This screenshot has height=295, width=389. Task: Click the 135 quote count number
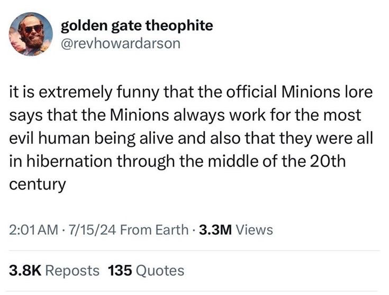click(120, 271)
